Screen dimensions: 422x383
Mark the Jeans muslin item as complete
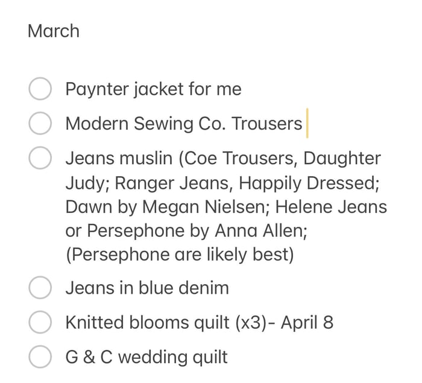tap(40, 157)
